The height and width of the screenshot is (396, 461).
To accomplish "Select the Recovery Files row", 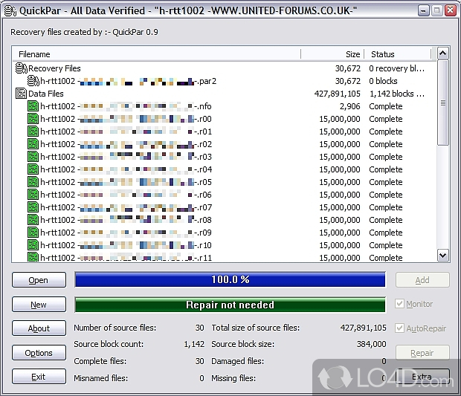I will [x=224, y=68].
